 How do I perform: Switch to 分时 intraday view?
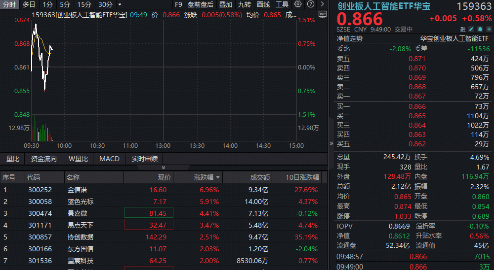(9, 4)
